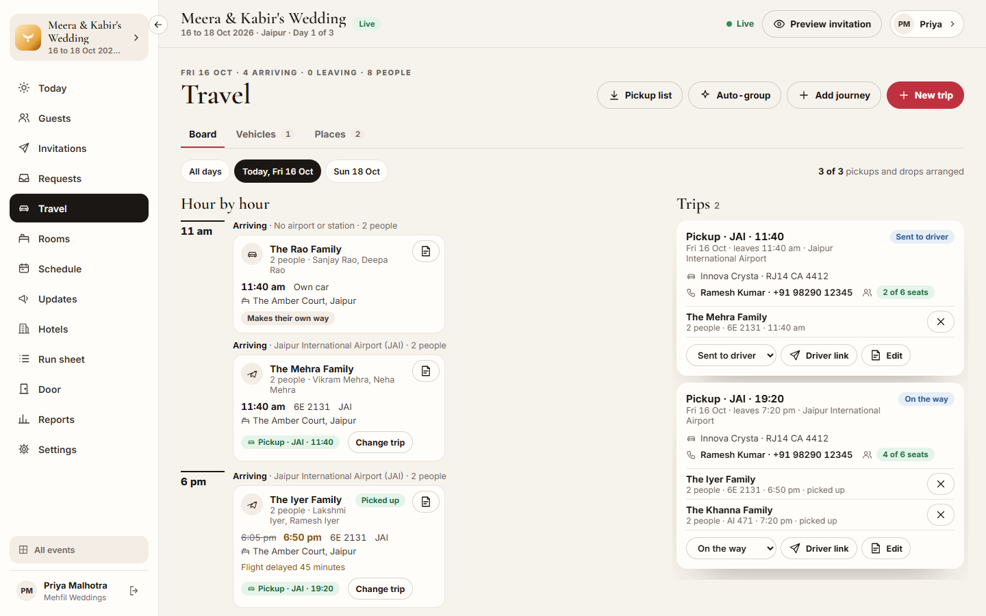Filter board to All days
This screenshot has width=986, height=616.
coord(205,172)
